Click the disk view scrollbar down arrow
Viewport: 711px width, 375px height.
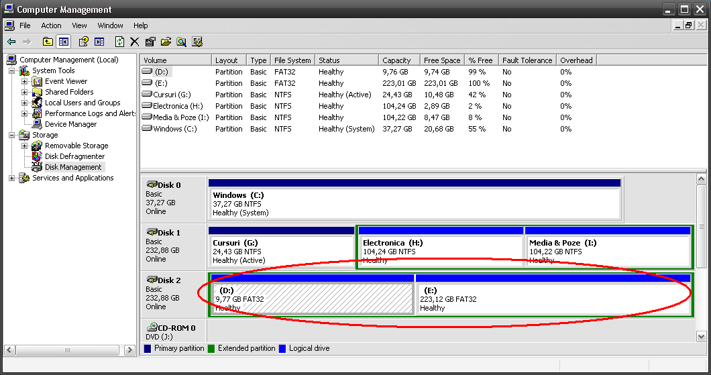(x=701, y=336)
